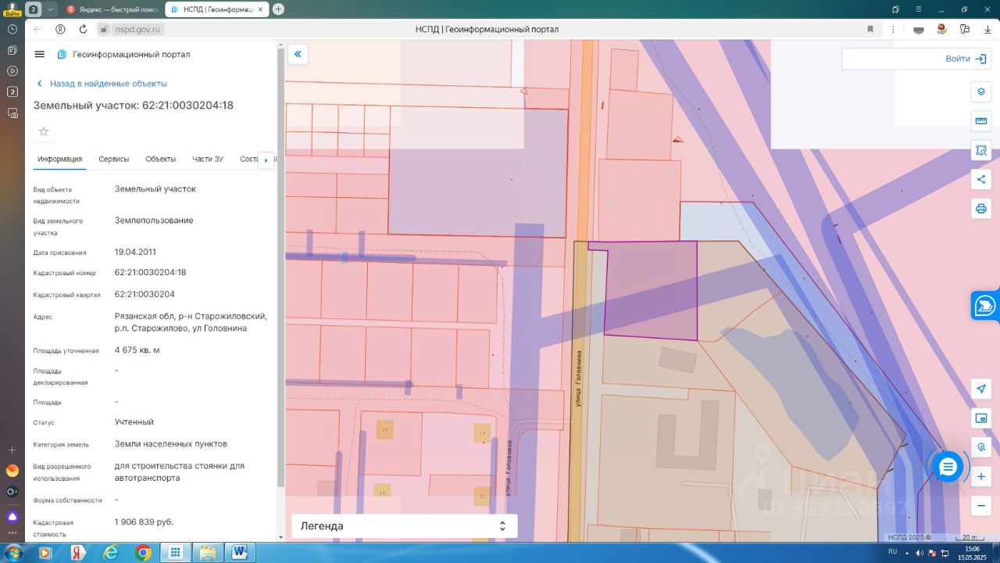Go back to found objects link
This screenshot has height=563, width=1000.
pos(102,84)
